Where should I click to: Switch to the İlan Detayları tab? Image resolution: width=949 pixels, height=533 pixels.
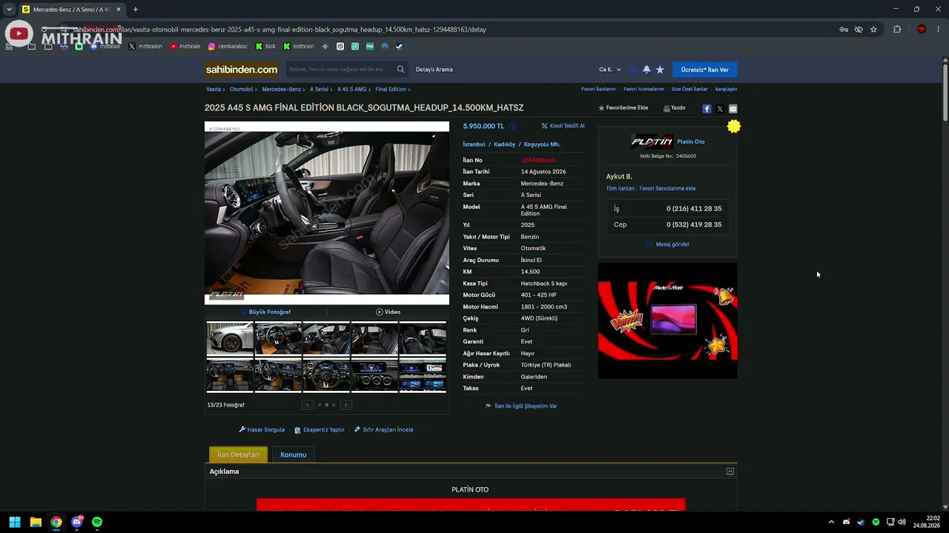point(238,455)
